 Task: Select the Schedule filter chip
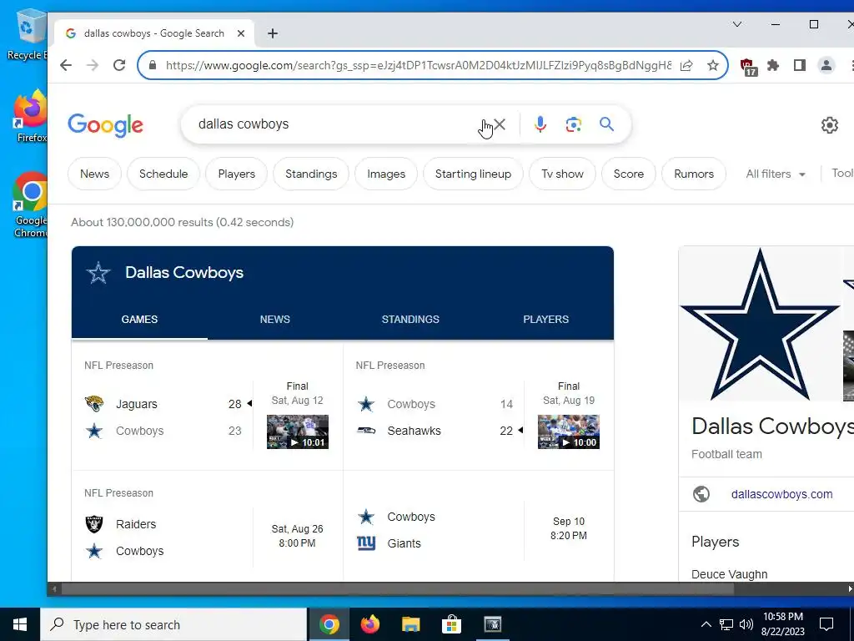point(163,174)
